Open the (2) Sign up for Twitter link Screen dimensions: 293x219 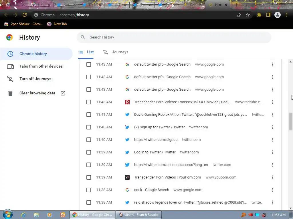click(159, 127)
